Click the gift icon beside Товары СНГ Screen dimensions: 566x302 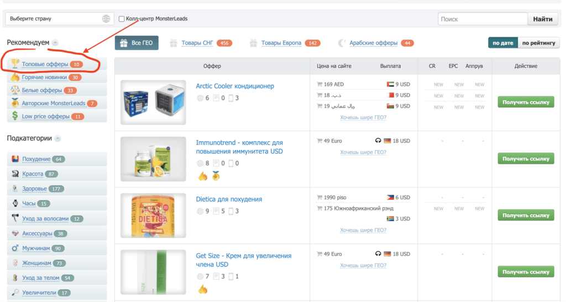(174, 43)
